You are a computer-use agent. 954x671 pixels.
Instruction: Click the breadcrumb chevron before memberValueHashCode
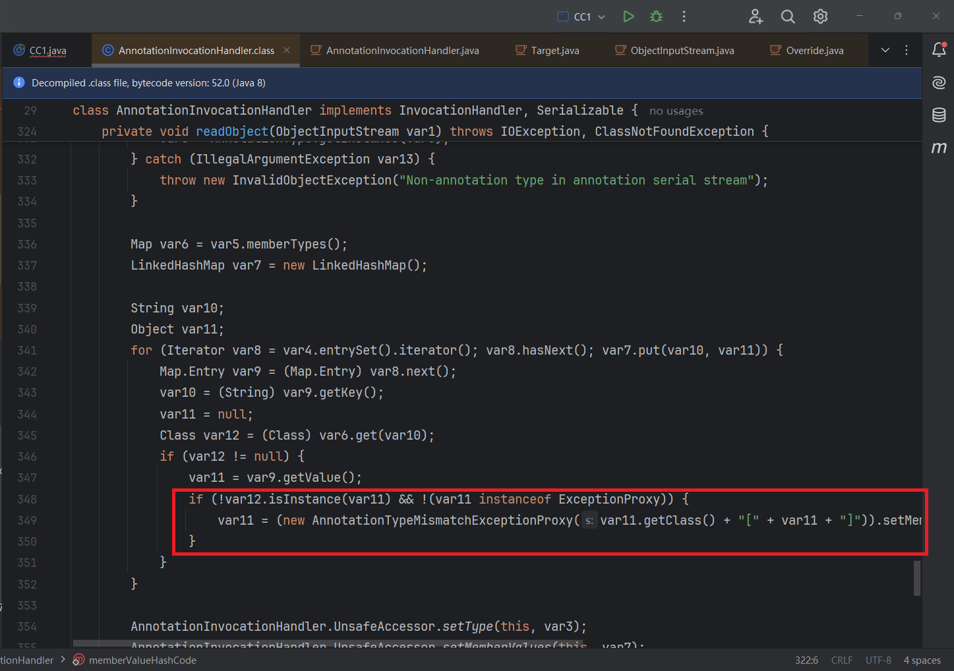(63, 660)
